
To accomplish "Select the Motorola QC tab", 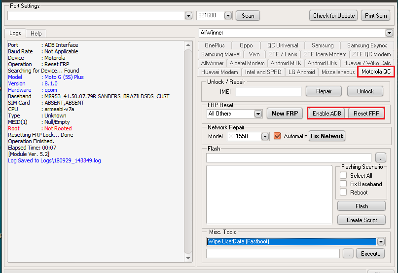I will 376,72.
